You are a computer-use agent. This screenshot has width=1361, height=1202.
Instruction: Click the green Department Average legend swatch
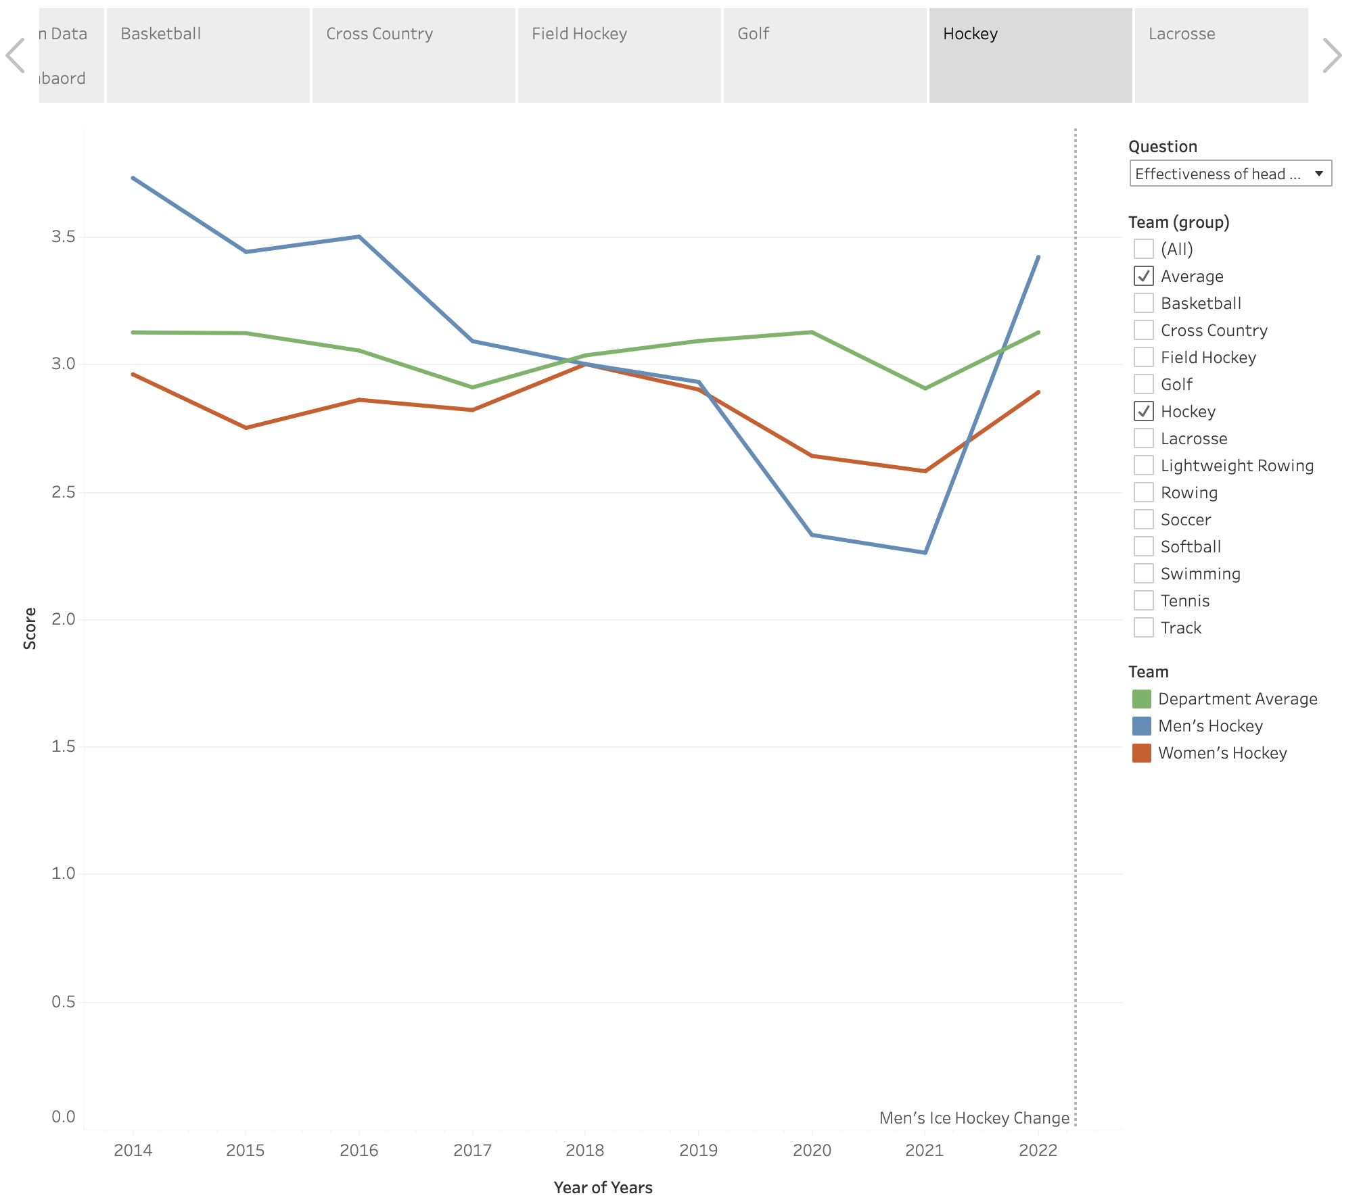pos(1141,699)
